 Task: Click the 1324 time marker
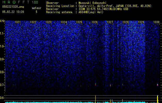click(x=64, y=22)
